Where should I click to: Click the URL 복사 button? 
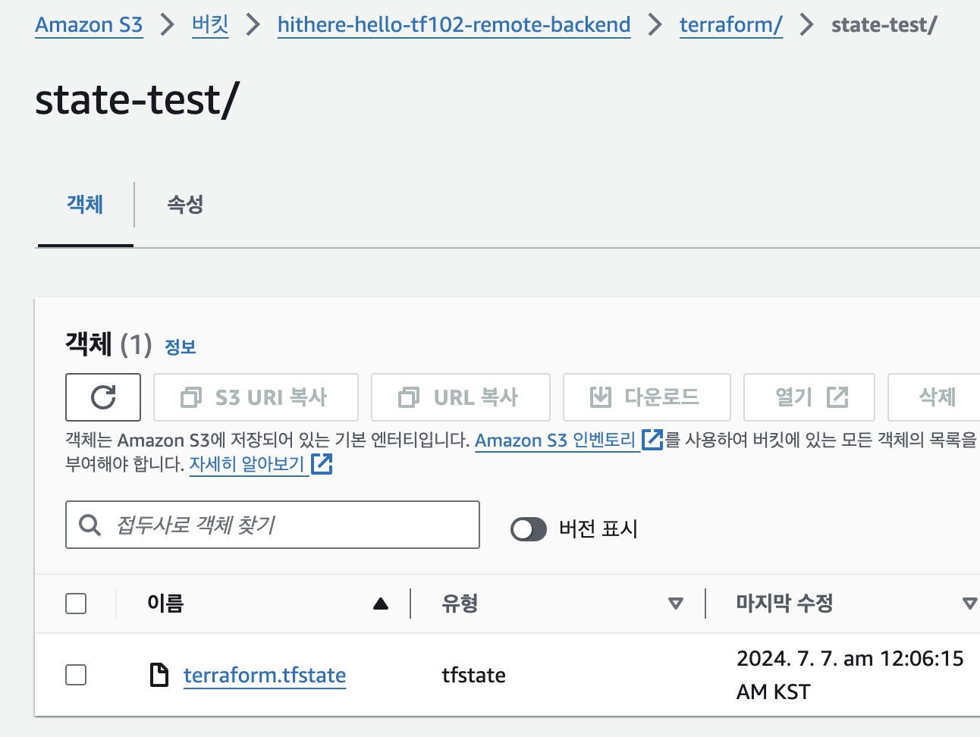pyautogui.click(x=460, y=397)
